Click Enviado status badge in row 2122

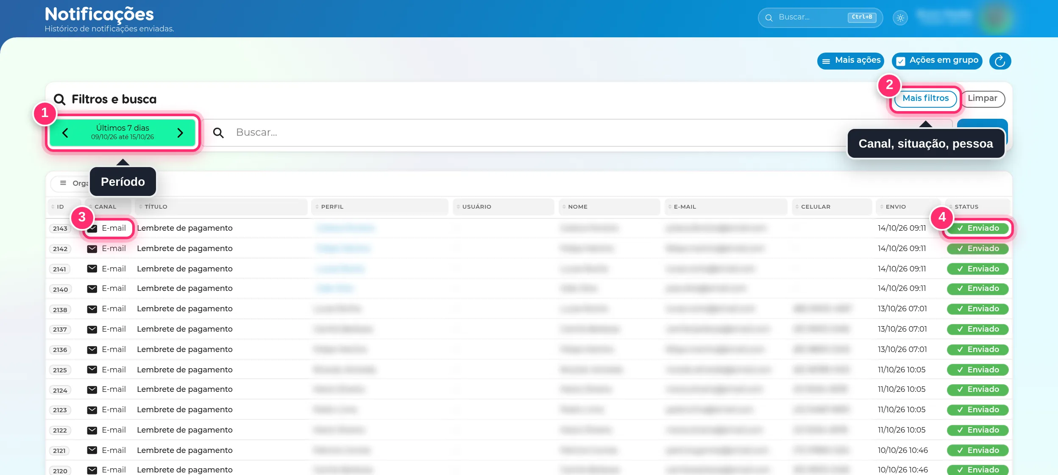click(x=977, y=430)
